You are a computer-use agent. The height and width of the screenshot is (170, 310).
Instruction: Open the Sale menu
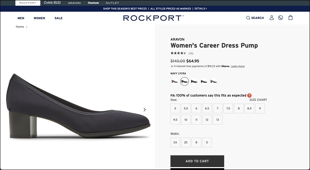(58, 18)
